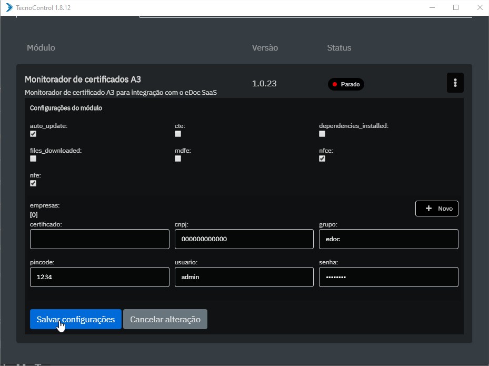This screenshot has height=366, width=489.
Task: Click the version number 1.0.23
Action: point(264,84)
